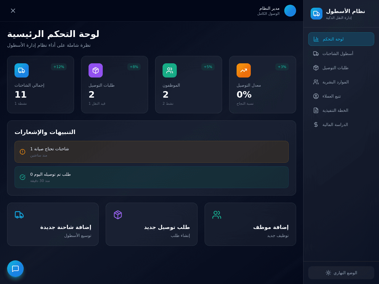Click the round blue admin avatar
Screen dimensions: 379x284
click(x=290, y=11)
